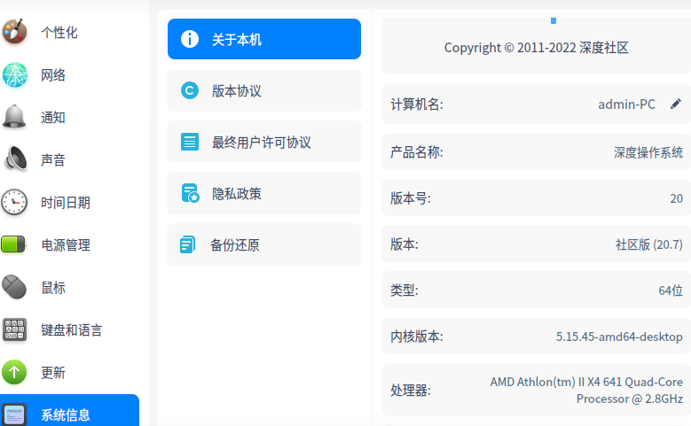
Task: Click the AMD Athlon processor value
Action: click(586, 390)
